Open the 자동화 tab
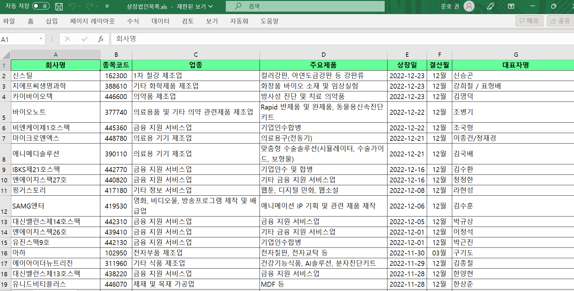Screen dimensions: 574x291 click(x=239, y=21)
